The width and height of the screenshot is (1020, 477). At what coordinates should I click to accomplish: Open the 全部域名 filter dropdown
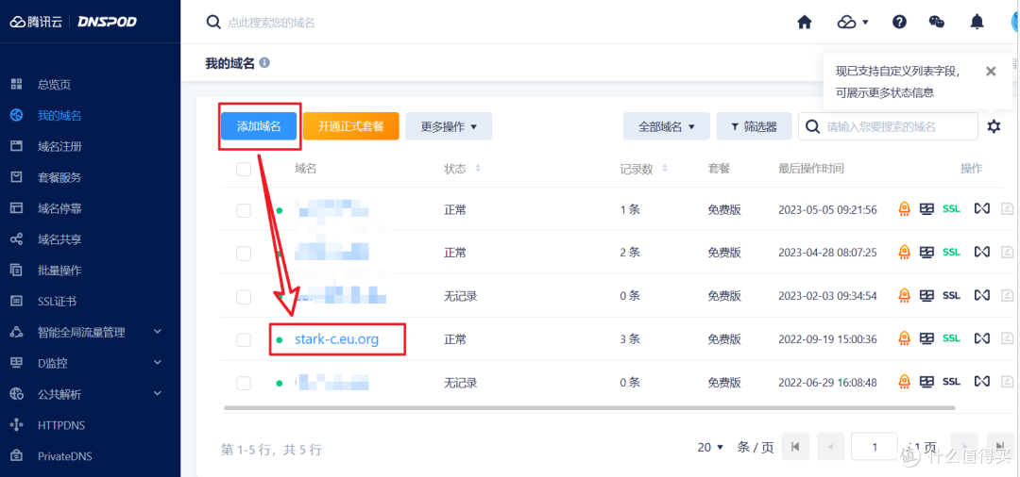click(x=666, y=126)
